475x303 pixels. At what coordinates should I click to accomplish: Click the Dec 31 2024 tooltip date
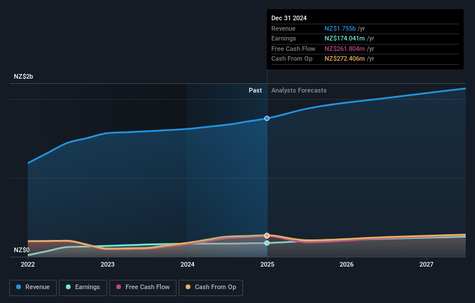pos(289,18)
